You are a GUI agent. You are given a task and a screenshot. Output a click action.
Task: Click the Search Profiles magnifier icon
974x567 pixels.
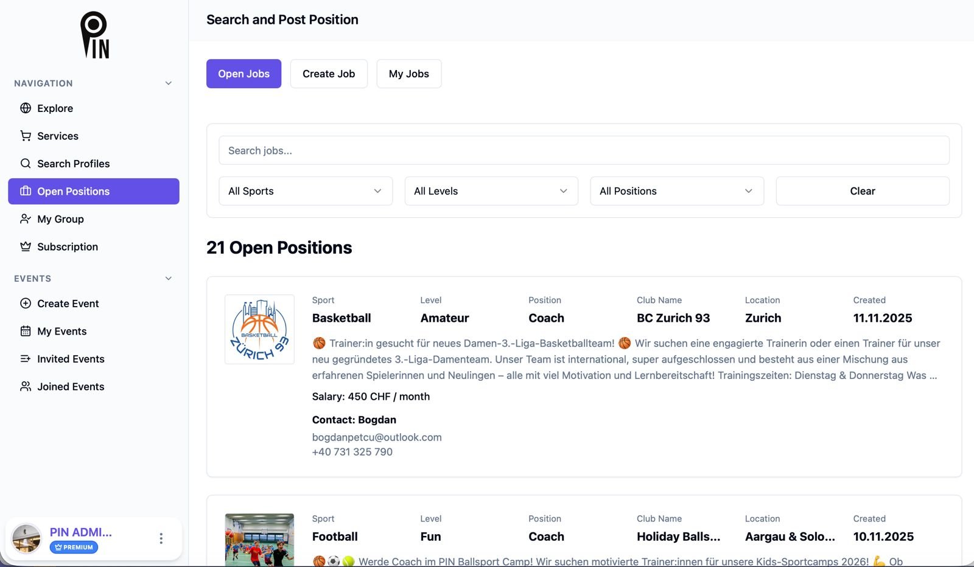point(26,164)
